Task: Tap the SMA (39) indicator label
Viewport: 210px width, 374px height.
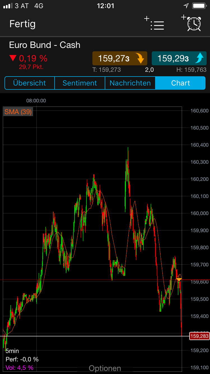Action: click(x=18, y=112)
